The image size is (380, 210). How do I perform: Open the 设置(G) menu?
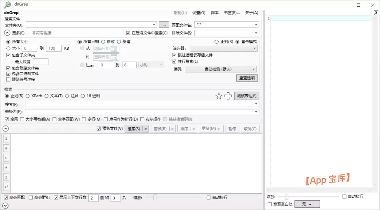199,13
